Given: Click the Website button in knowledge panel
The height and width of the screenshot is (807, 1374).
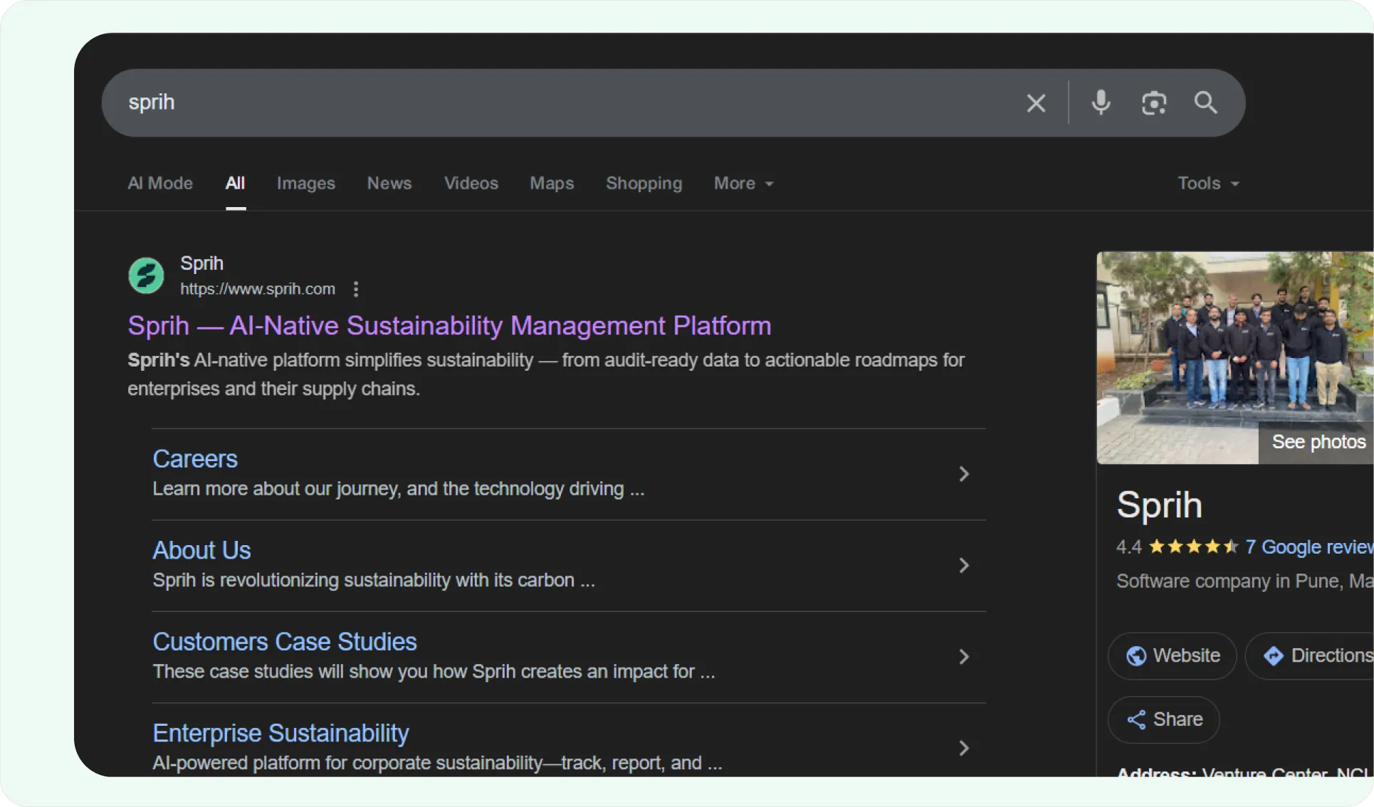Looking at the screenshot, I should click(1172, 655).
